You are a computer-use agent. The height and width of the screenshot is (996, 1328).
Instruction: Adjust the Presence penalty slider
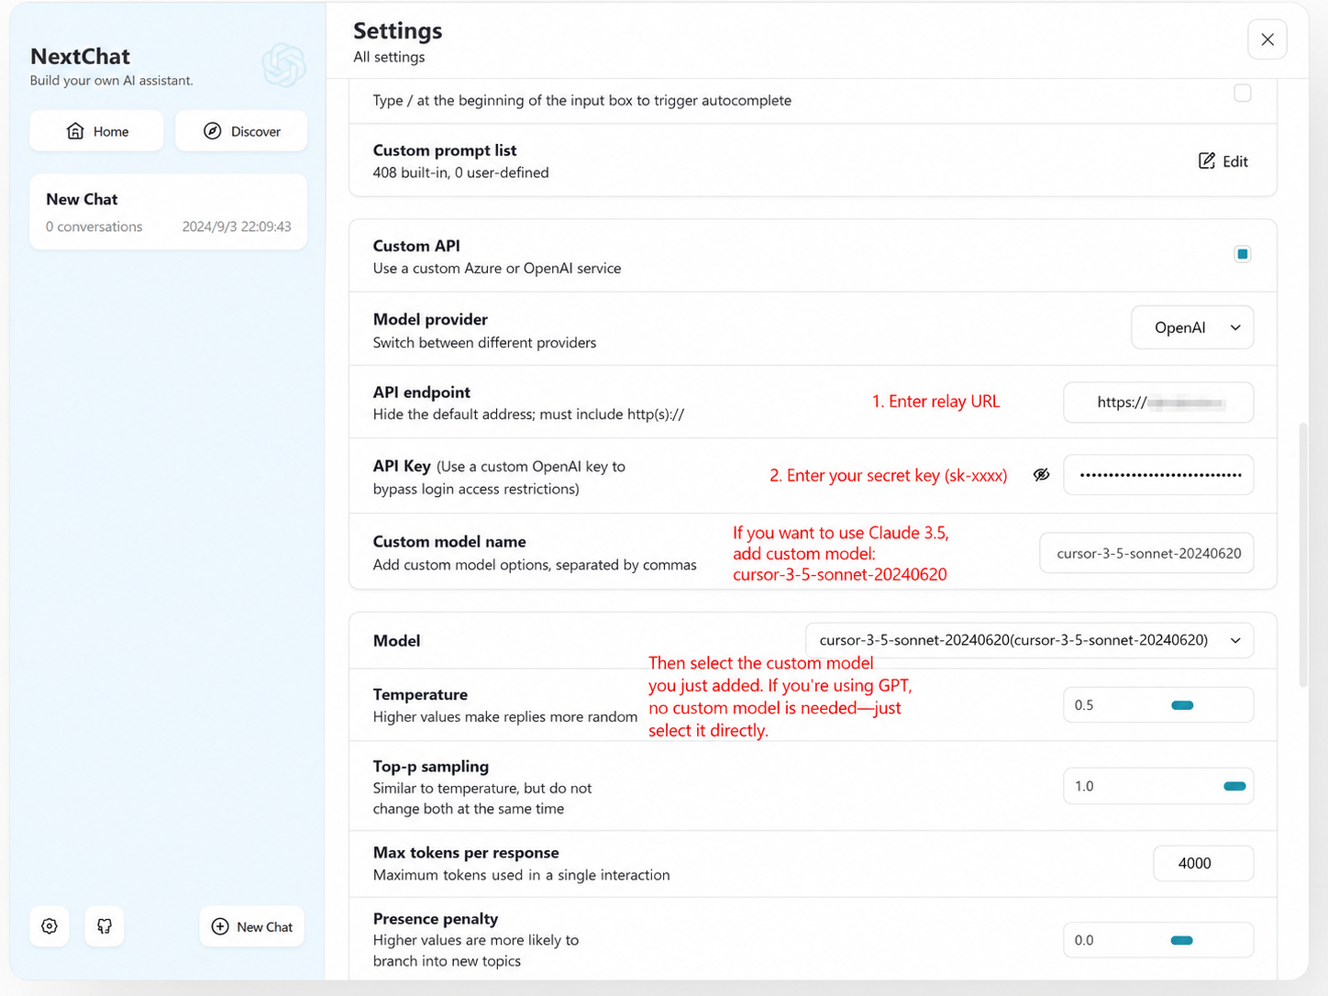click(x=1182, y=940)
